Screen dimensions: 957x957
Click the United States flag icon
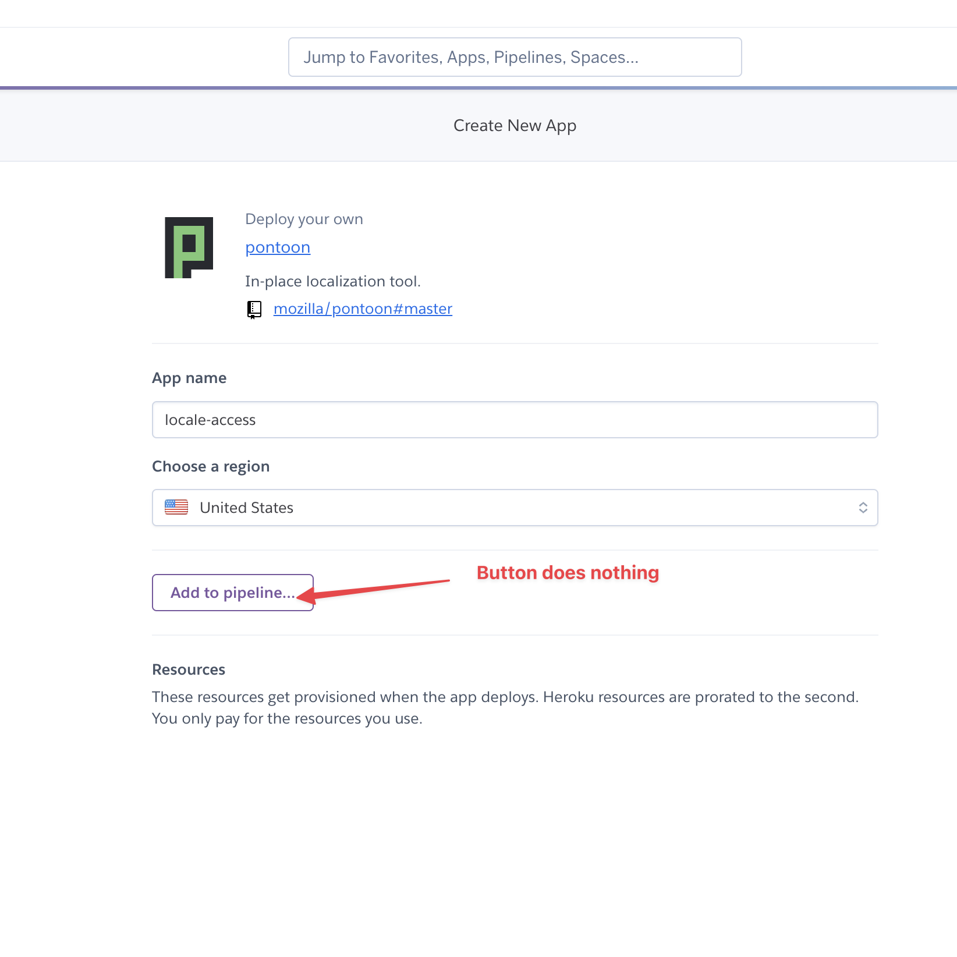click(176, 508)
